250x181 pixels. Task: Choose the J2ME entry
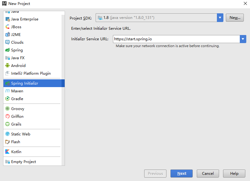coord(32,34)
